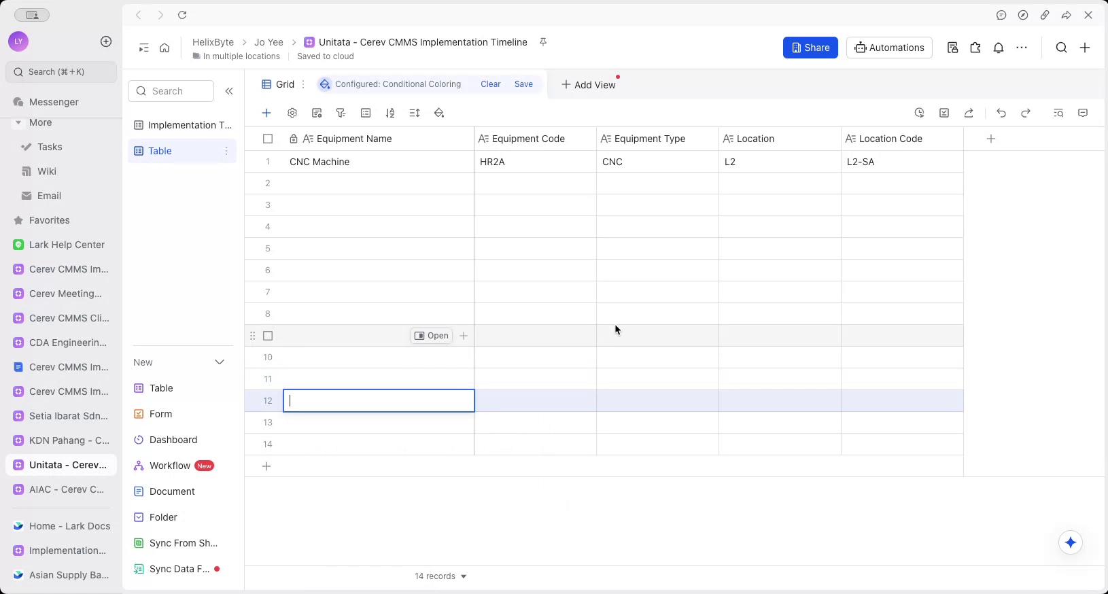Check the checkbox on the hovered row

(x=268, y=336)
